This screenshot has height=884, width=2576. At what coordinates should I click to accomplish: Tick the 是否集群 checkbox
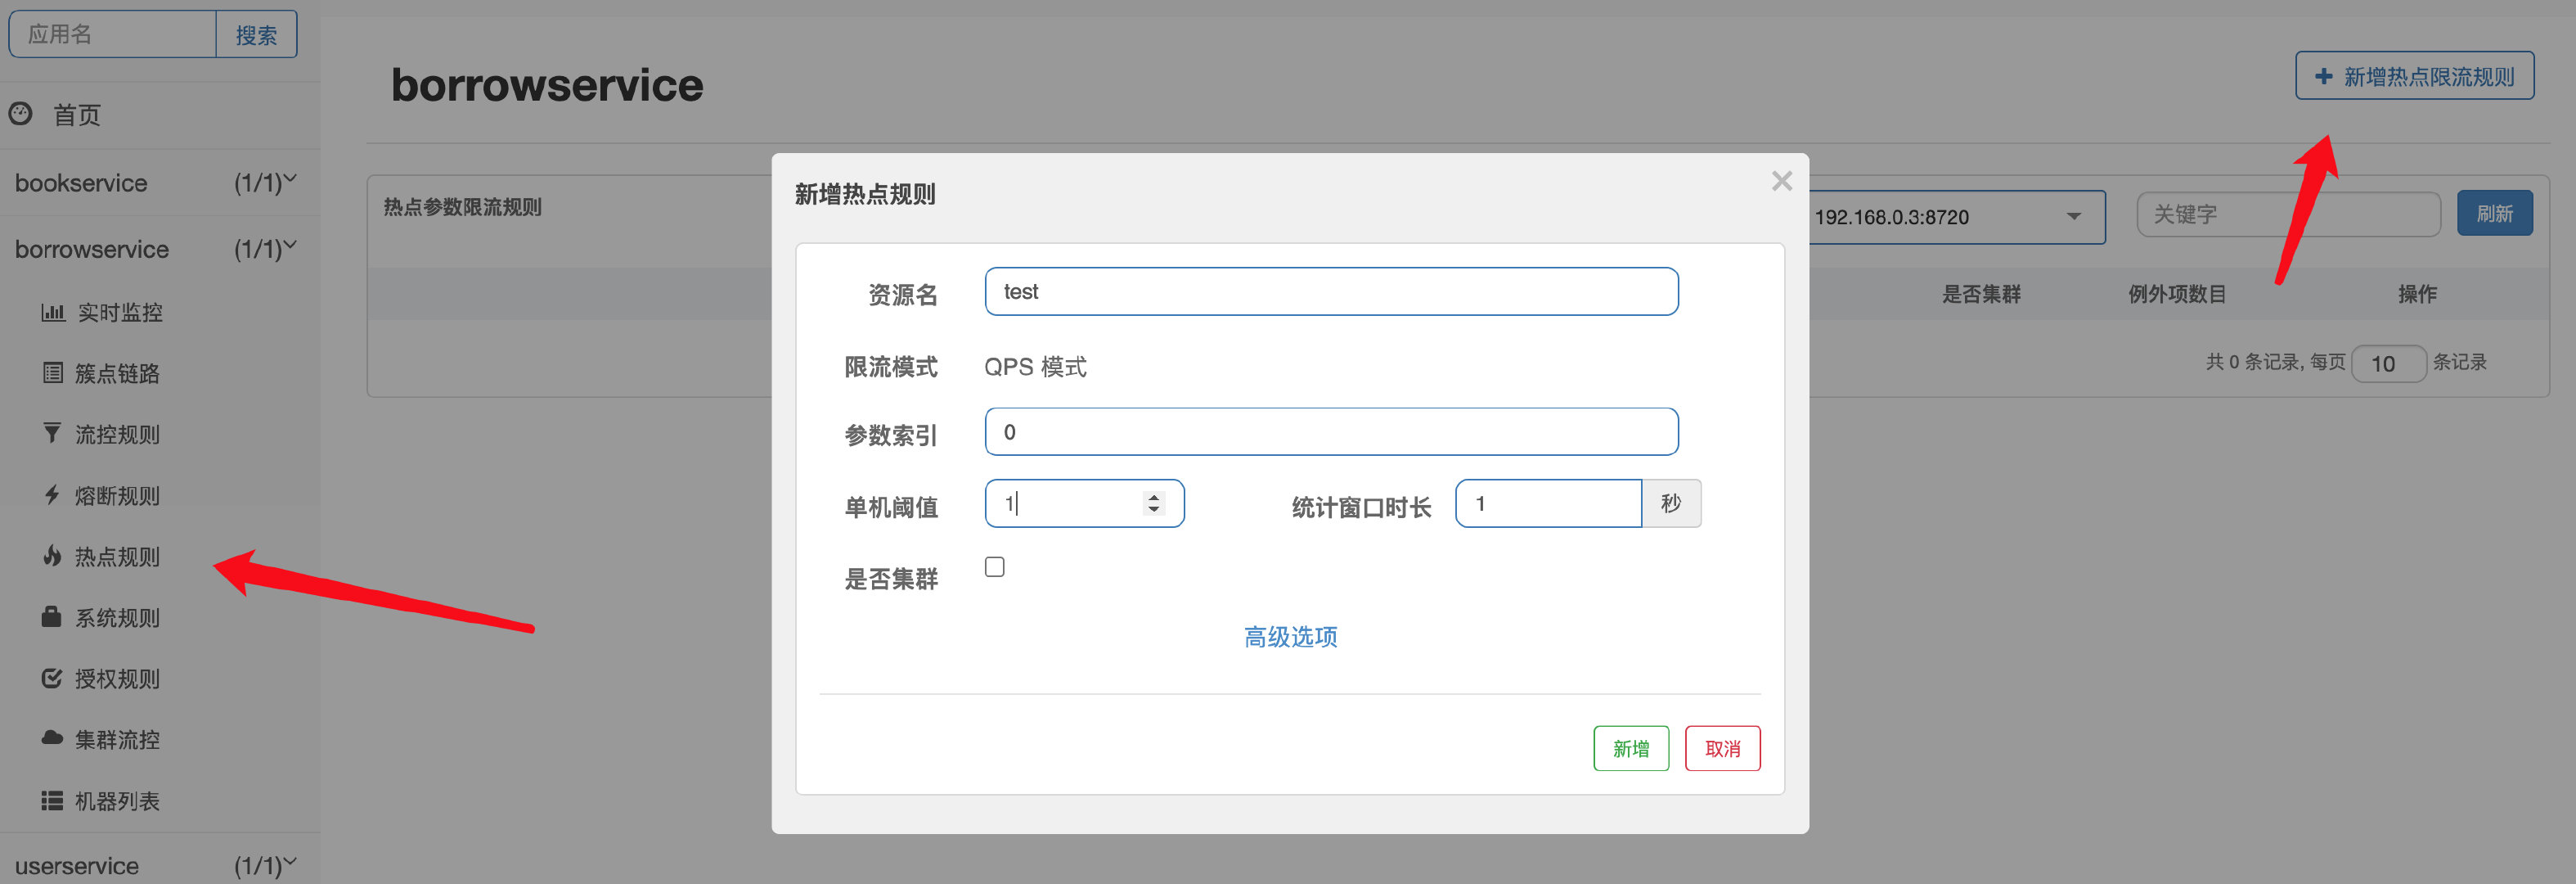click(x=994, y=566)
